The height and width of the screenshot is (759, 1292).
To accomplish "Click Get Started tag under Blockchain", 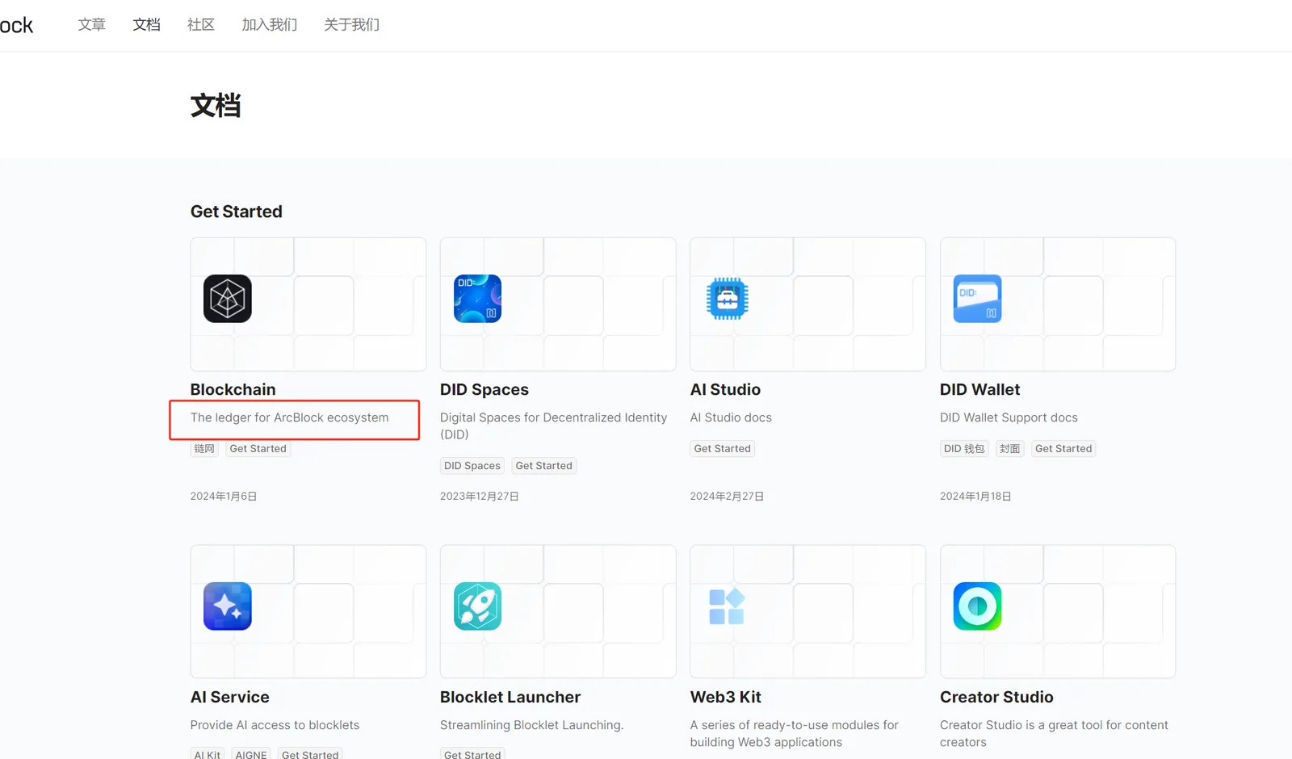I will pyautogui.click(x=258, y=449).
